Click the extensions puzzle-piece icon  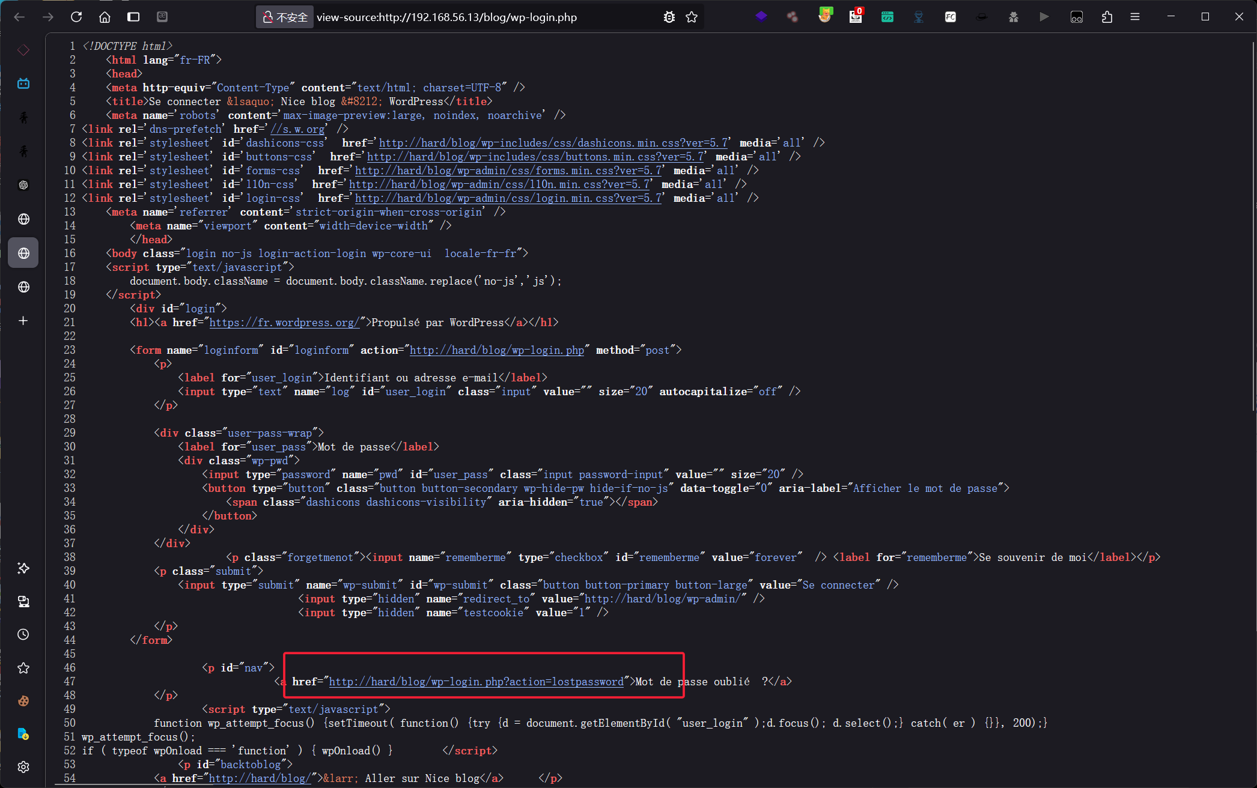click(1107, 17)
